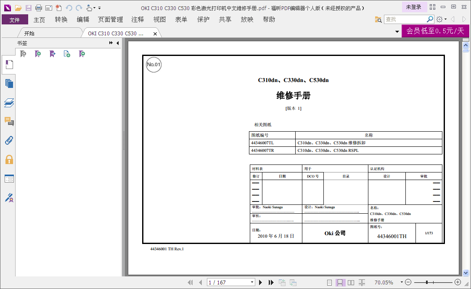This screenshot has width=471, height=289.
Task: Select the Hand tool in quick toolbar
Action: tap(89, 8)
